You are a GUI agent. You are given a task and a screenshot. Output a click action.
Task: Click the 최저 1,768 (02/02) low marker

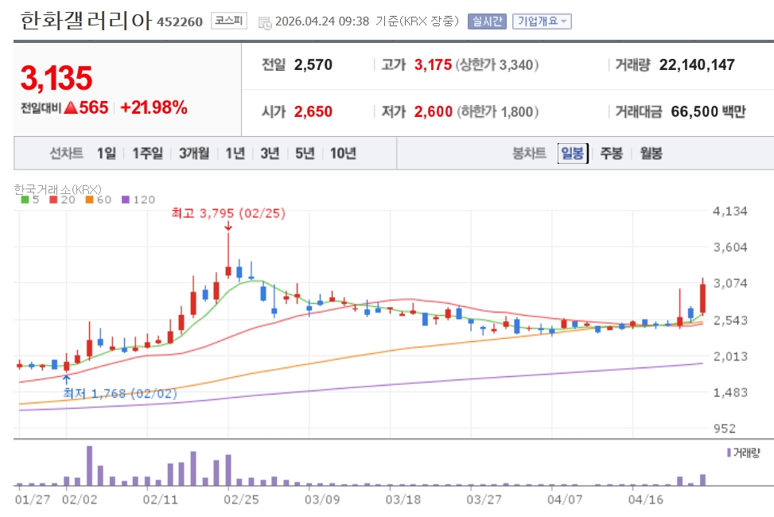point(120,394)
